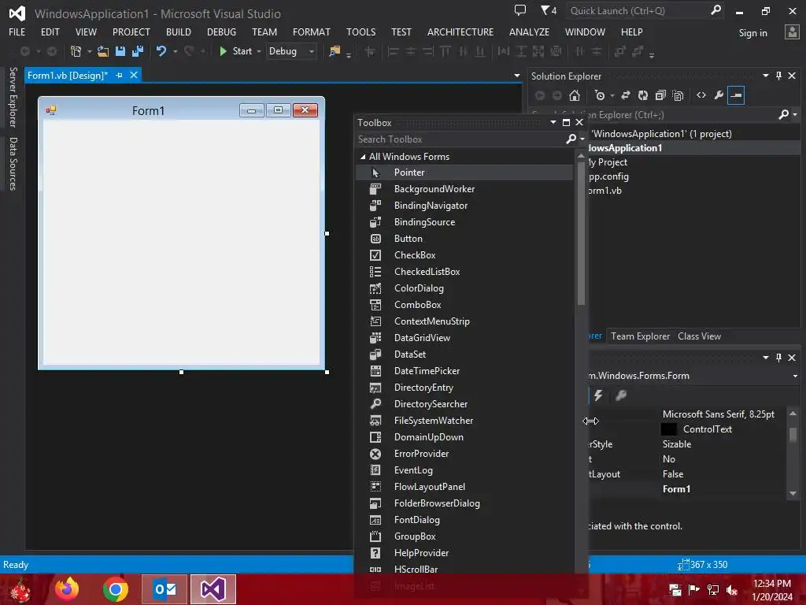Click the Start debugging button
This screenshot has height=605, width=806.
click(235, 51)
